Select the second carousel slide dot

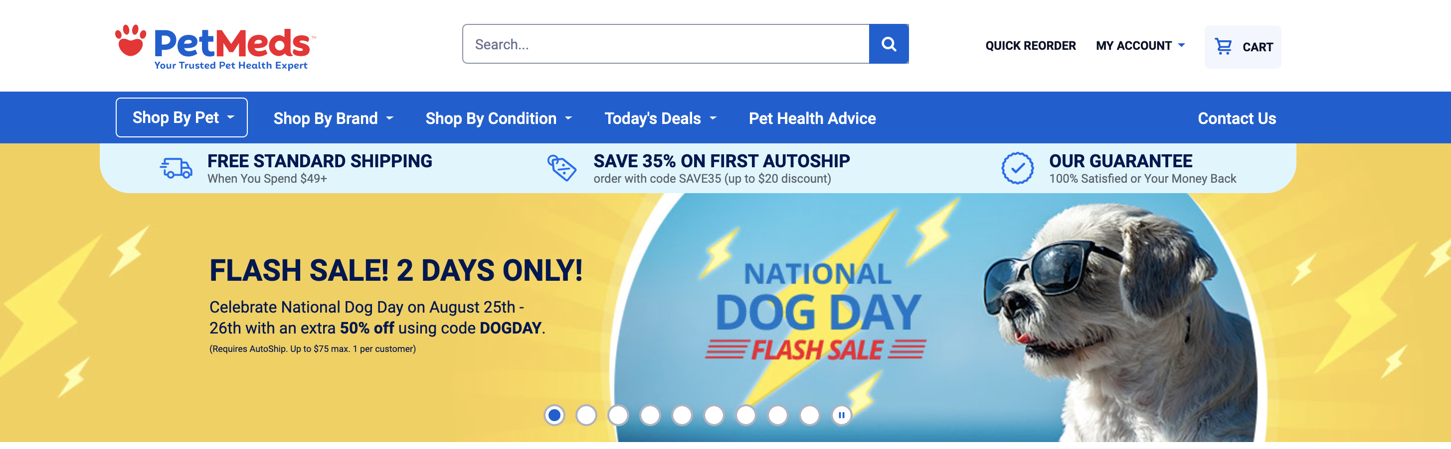[586, 415]
